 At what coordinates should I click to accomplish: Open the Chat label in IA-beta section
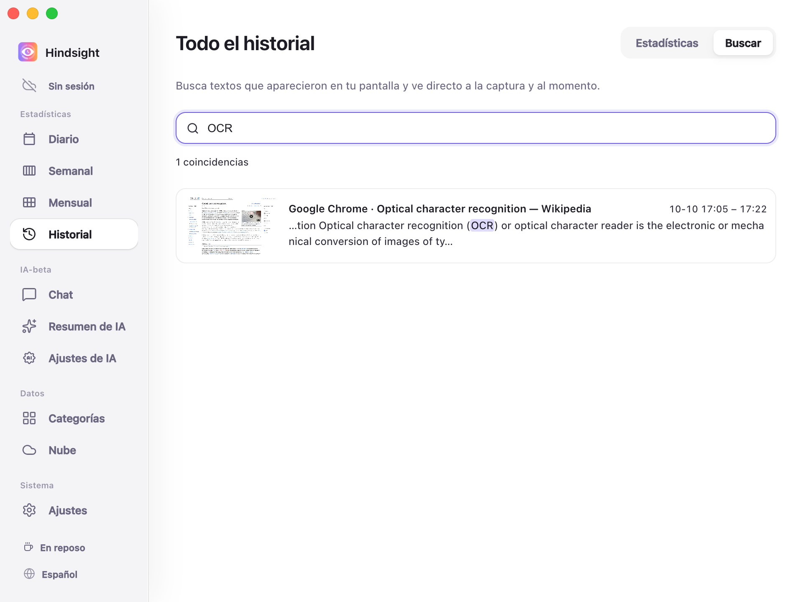[61, 295]
